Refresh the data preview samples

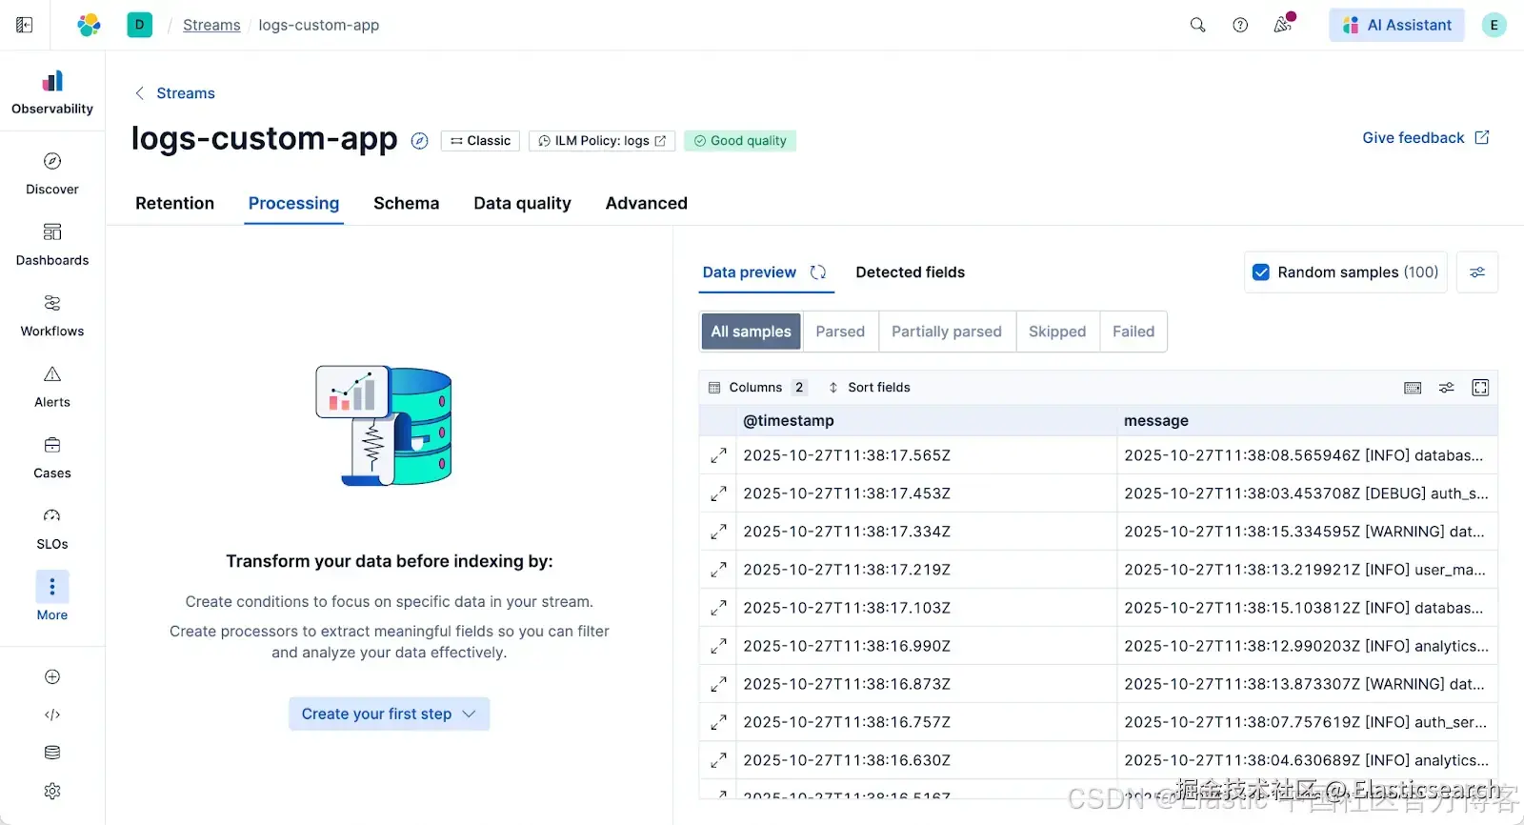click(x=818, y=272)
